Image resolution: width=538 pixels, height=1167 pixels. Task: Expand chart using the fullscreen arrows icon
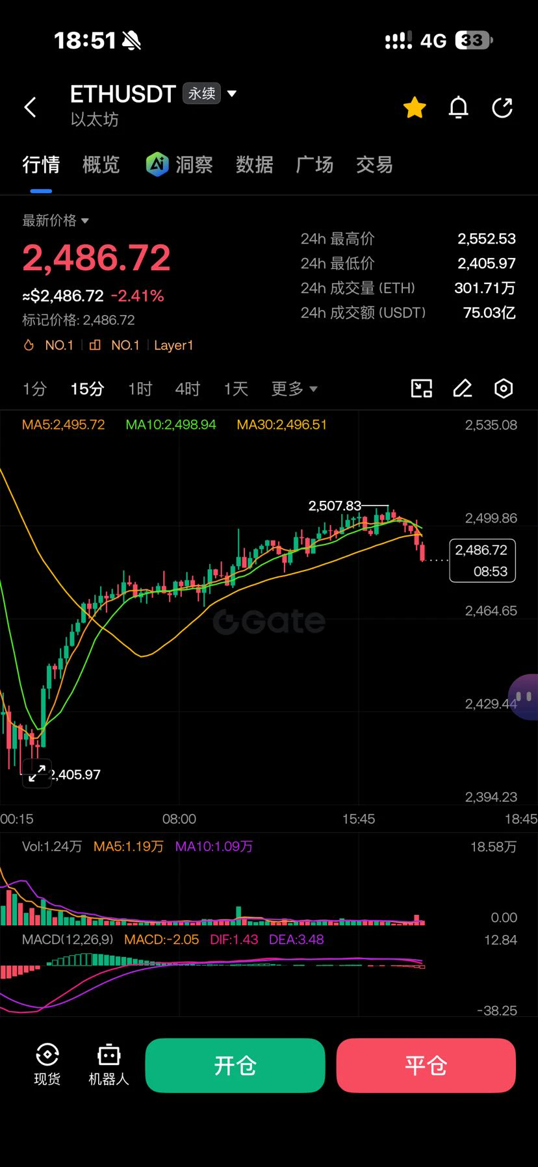(37, 773)
